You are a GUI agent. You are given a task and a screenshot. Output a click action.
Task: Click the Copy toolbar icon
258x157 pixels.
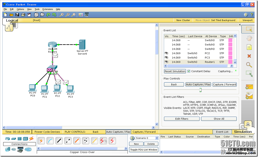(36, 15)
